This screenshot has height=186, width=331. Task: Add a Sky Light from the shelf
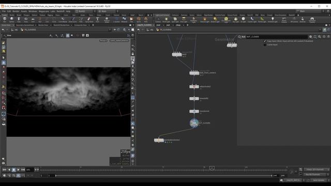tap(236, 20)
